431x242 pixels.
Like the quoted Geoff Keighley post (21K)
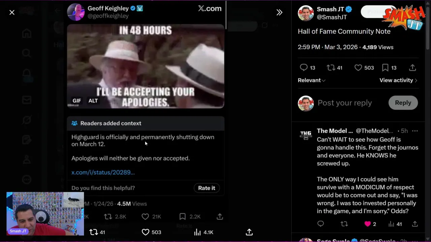[x=145, y=217]
